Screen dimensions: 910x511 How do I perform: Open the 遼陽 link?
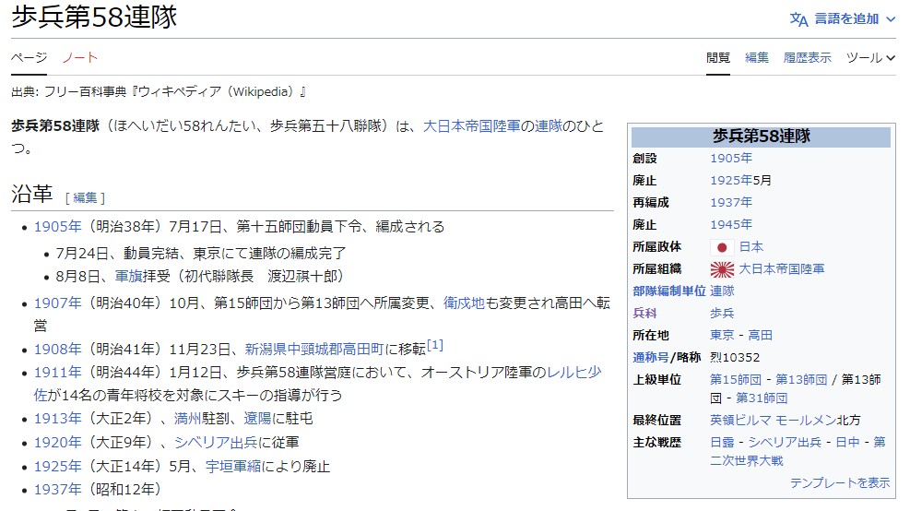(257, 419)
